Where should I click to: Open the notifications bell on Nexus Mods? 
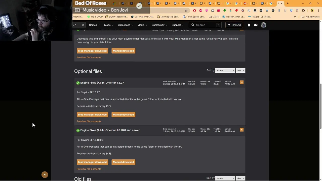point(249,25)
